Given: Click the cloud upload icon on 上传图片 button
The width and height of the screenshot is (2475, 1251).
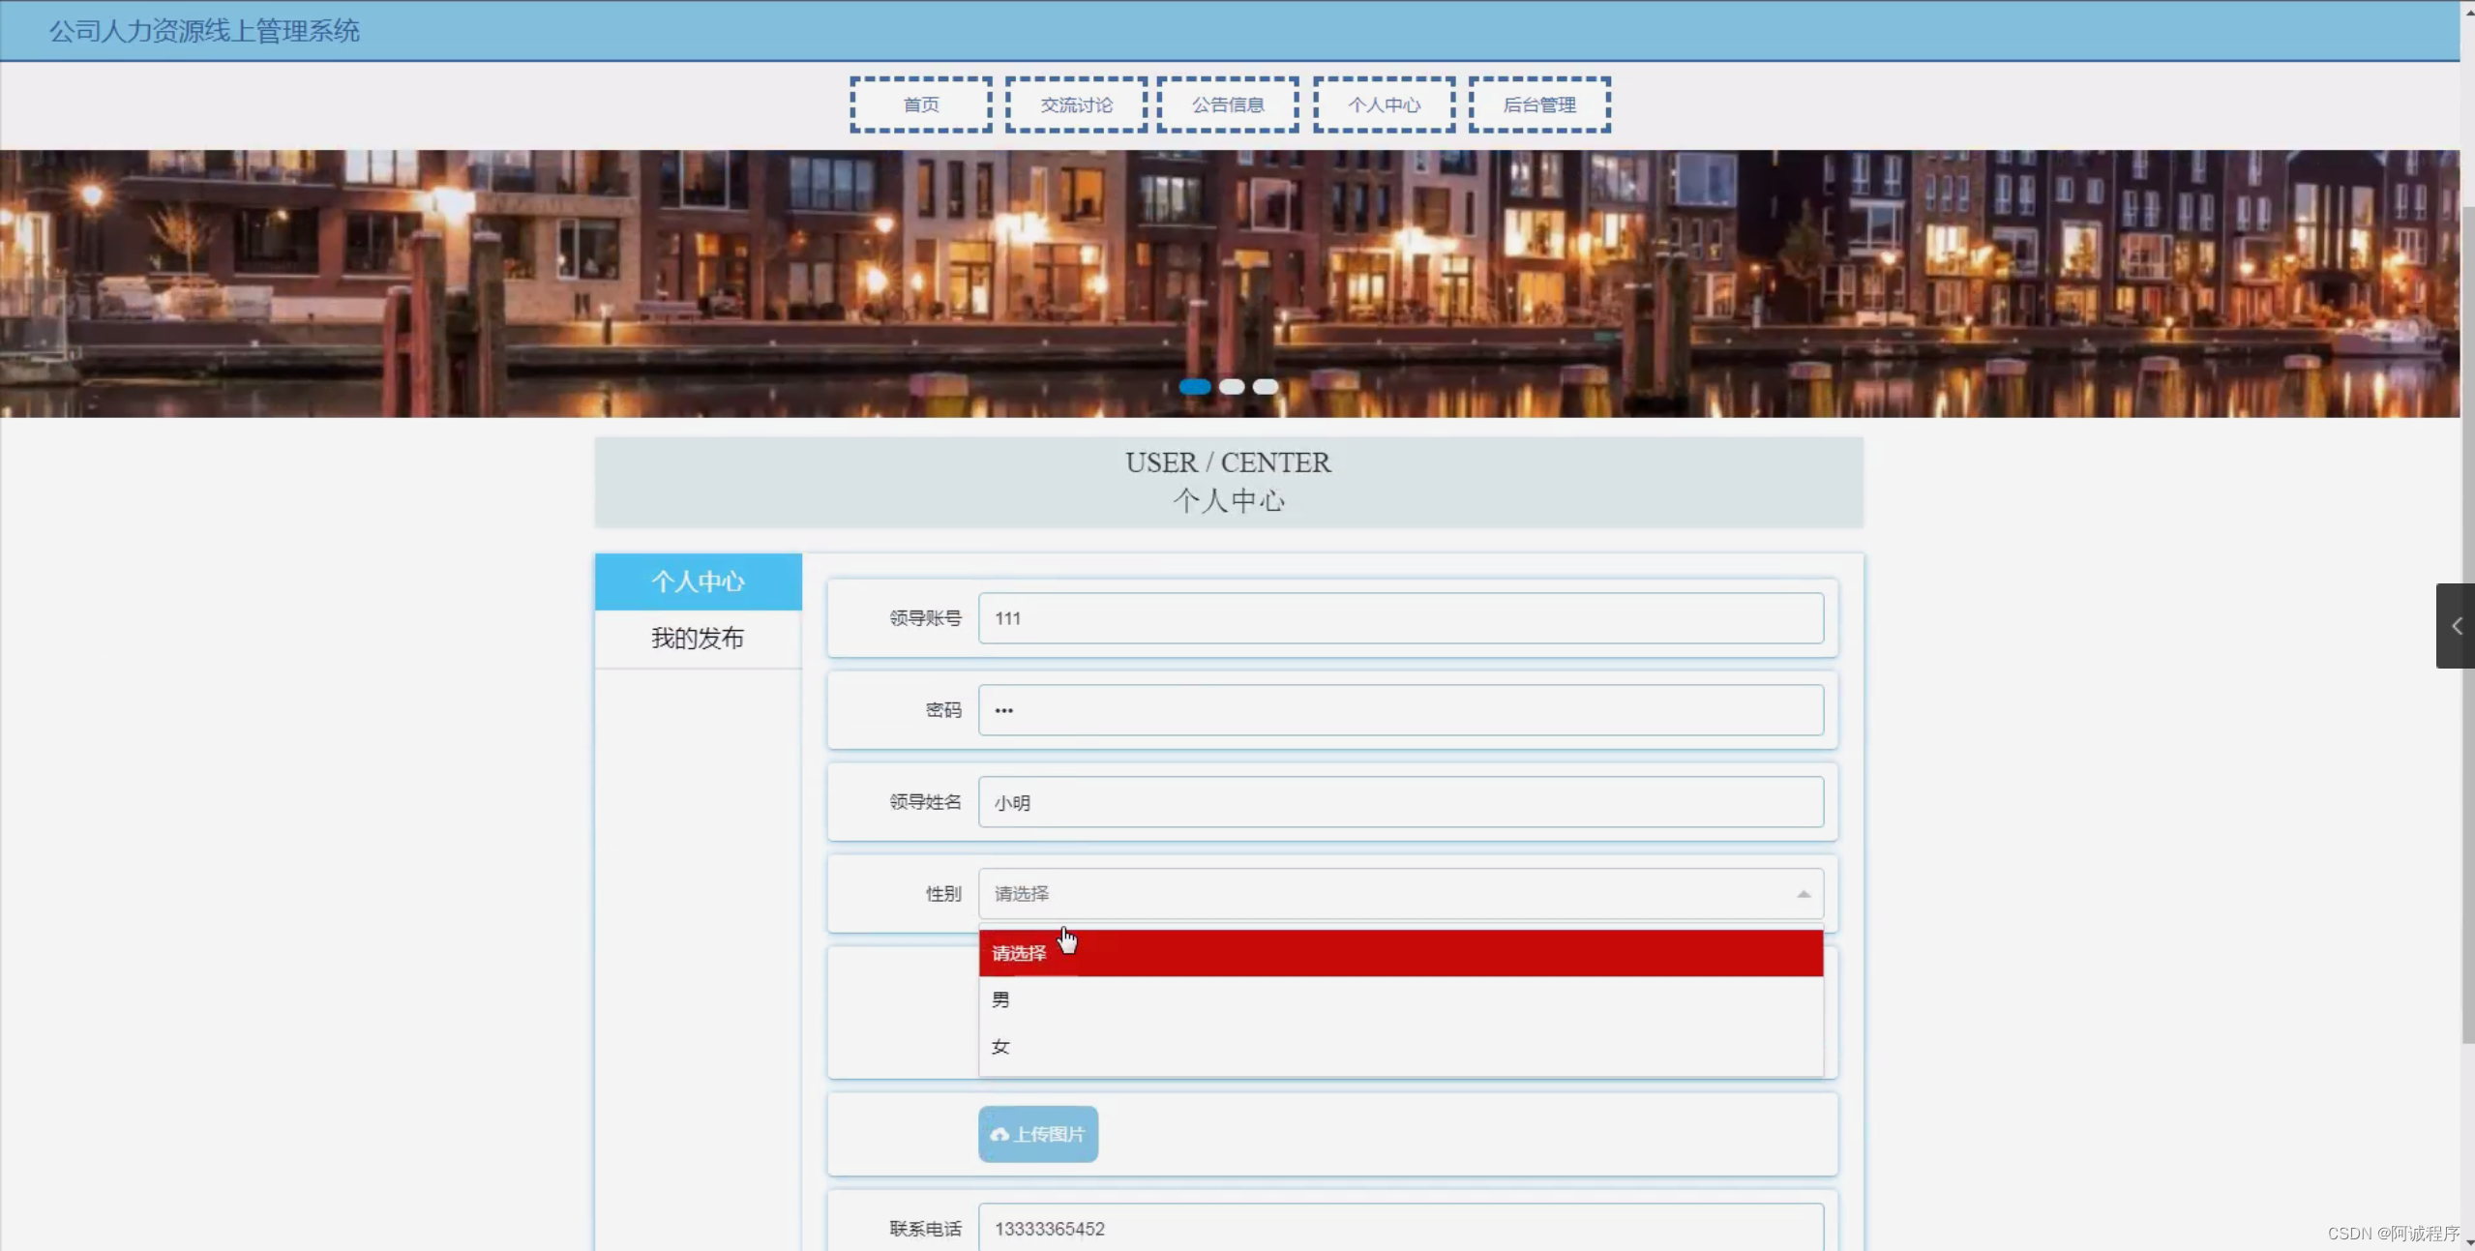Looking at the screenshot, I should [1000, 1134].
